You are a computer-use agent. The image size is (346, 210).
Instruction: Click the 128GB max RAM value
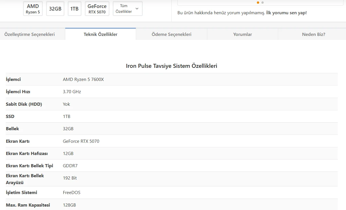(69, 205)
